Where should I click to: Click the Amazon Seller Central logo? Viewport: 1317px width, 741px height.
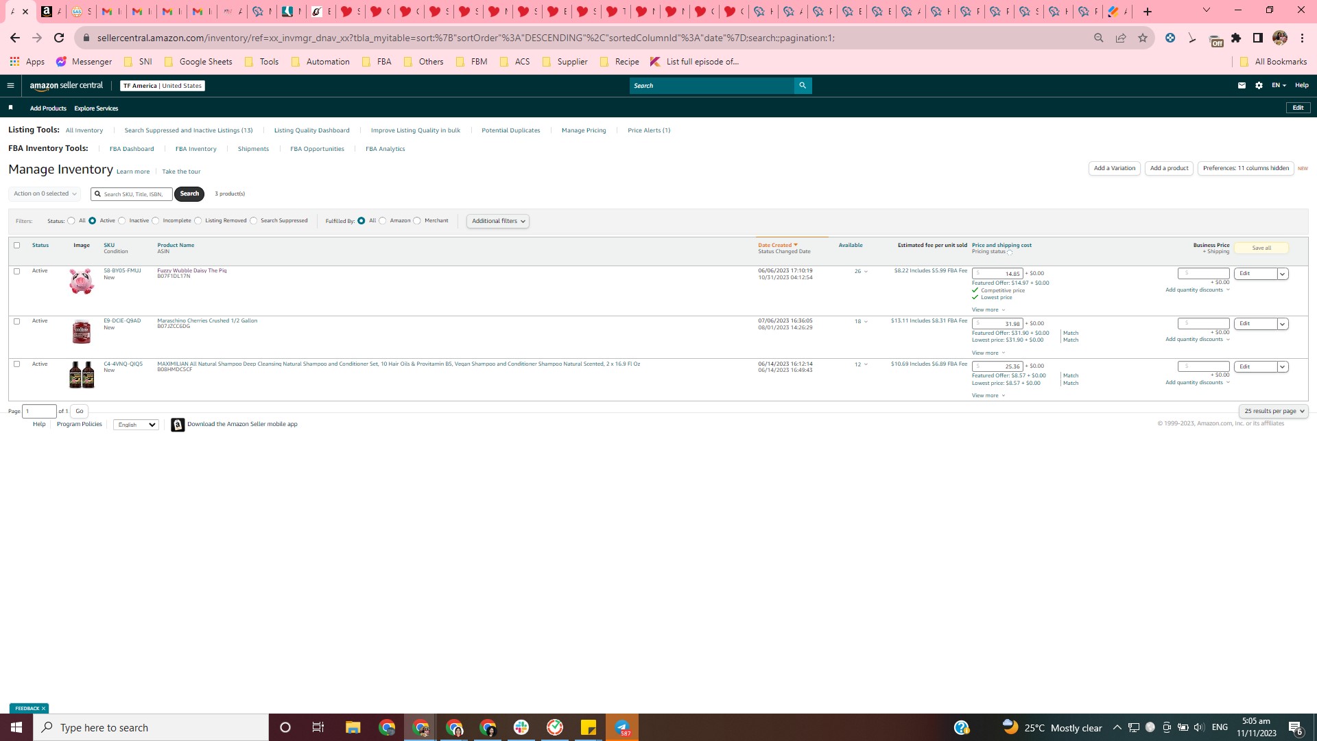(x=67, y=86)
